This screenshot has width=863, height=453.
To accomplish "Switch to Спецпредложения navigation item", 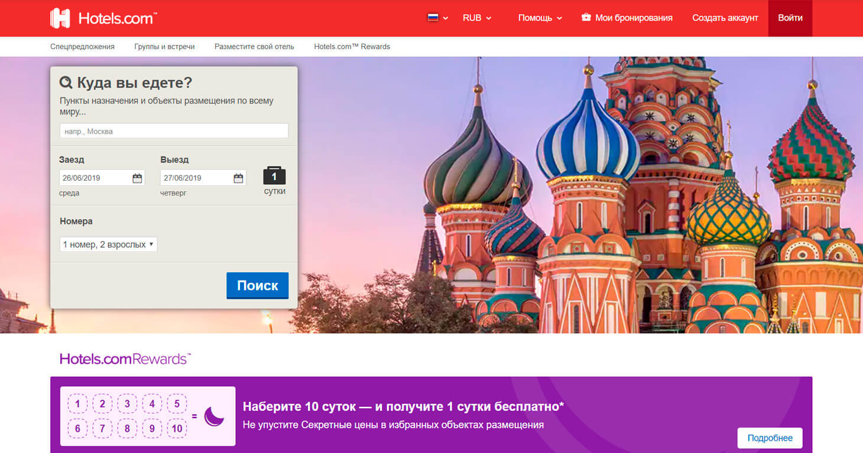I will pyautogui.click(x=83, y=46).
